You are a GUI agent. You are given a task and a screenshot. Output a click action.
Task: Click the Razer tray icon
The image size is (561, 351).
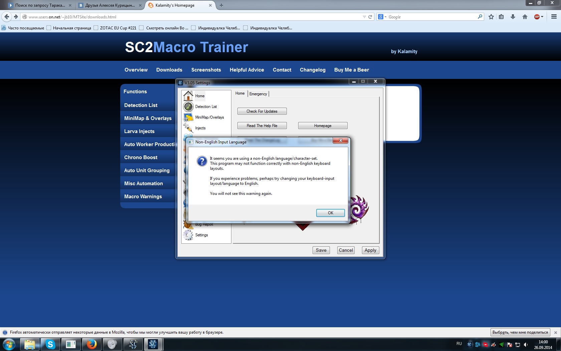click(x=501, y=345)
